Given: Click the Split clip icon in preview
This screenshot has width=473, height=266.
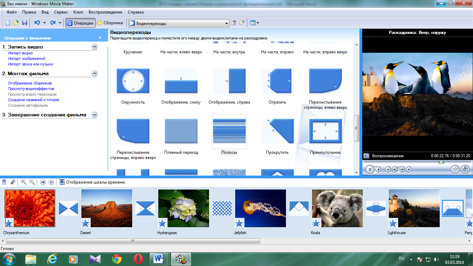Looking at the screenshot, I should pos(455,169).
